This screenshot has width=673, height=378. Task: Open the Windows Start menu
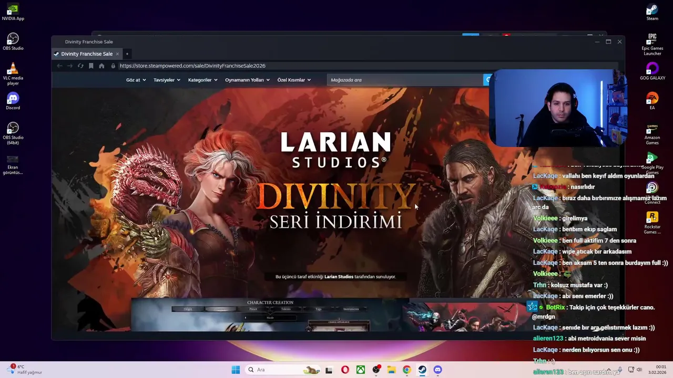click(236, 370)
